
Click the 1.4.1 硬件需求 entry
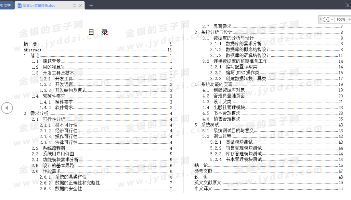[x=106, y=102]
